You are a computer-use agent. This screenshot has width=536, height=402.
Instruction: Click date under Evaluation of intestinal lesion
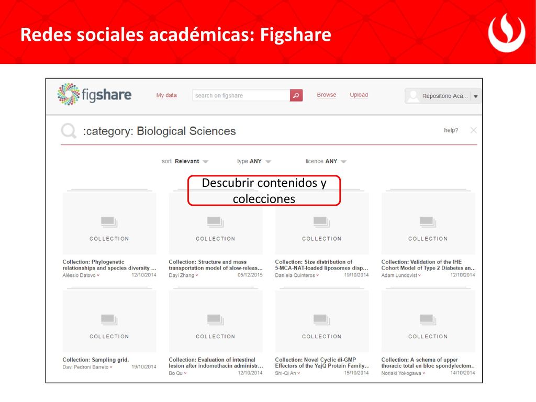tap(250, 373)
